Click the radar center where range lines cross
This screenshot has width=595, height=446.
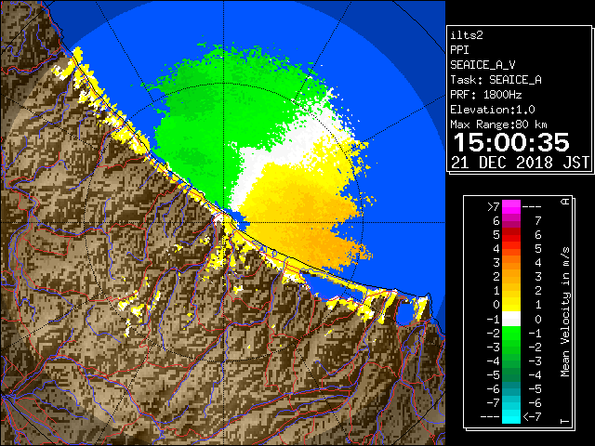(223, 222)
